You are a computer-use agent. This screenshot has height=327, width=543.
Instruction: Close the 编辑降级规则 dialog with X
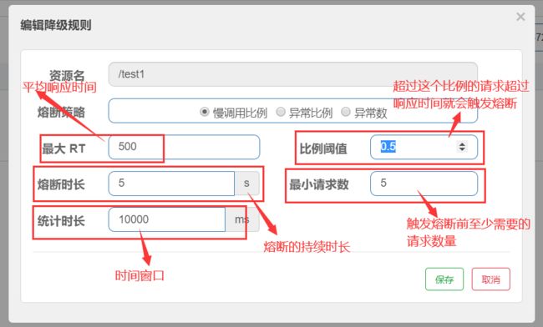click(520, 17)
